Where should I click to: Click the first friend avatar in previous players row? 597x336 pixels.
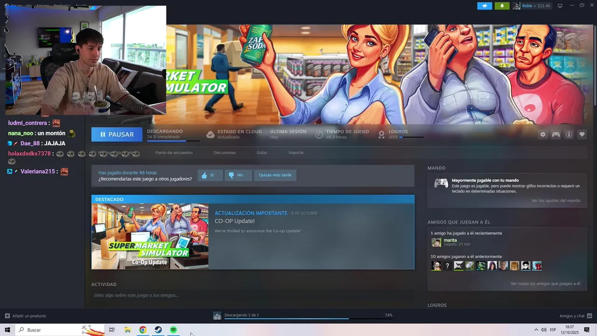[x=436, y=266]
